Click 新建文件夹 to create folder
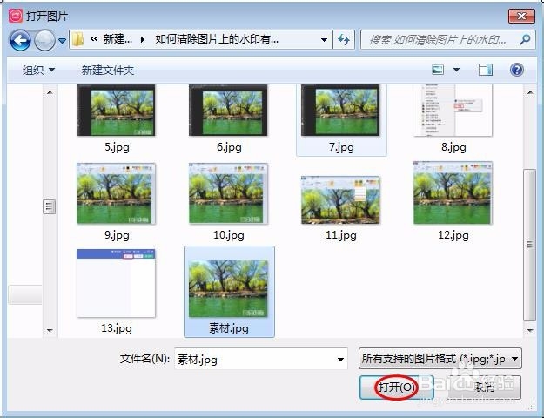544x418 pixels. tap(108, 71)
